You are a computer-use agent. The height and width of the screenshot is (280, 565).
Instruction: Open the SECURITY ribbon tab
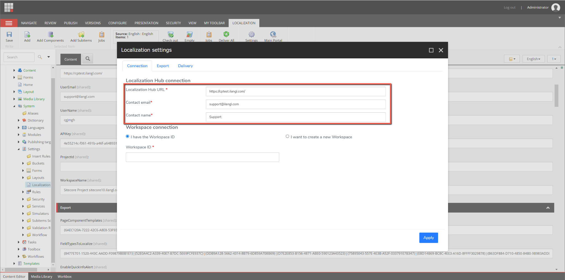173,23
